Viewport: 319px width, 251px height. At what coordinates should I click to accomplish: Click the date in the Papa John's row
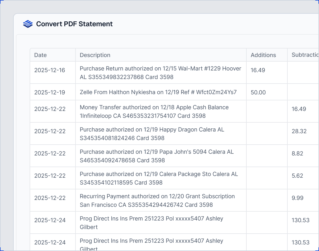(x=50, y=153)
